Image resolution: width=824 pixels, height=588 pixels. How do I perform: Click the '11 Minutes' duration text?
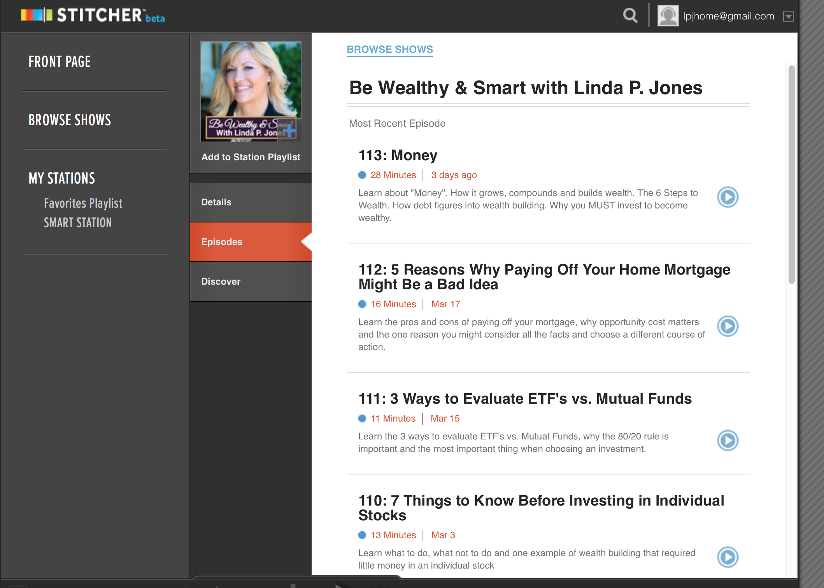point(393,418)
